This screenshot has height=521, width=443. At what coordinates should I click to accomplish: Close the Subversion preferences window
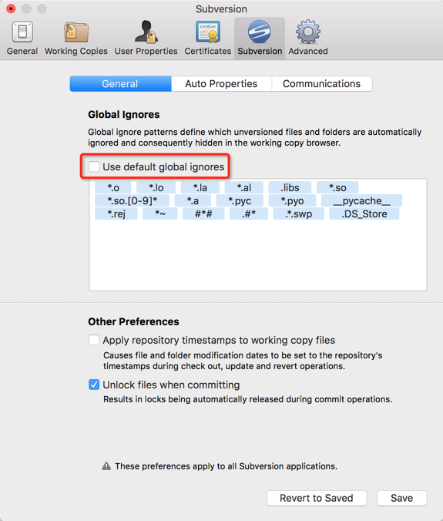pyautogui.click(x=11, y=8)
